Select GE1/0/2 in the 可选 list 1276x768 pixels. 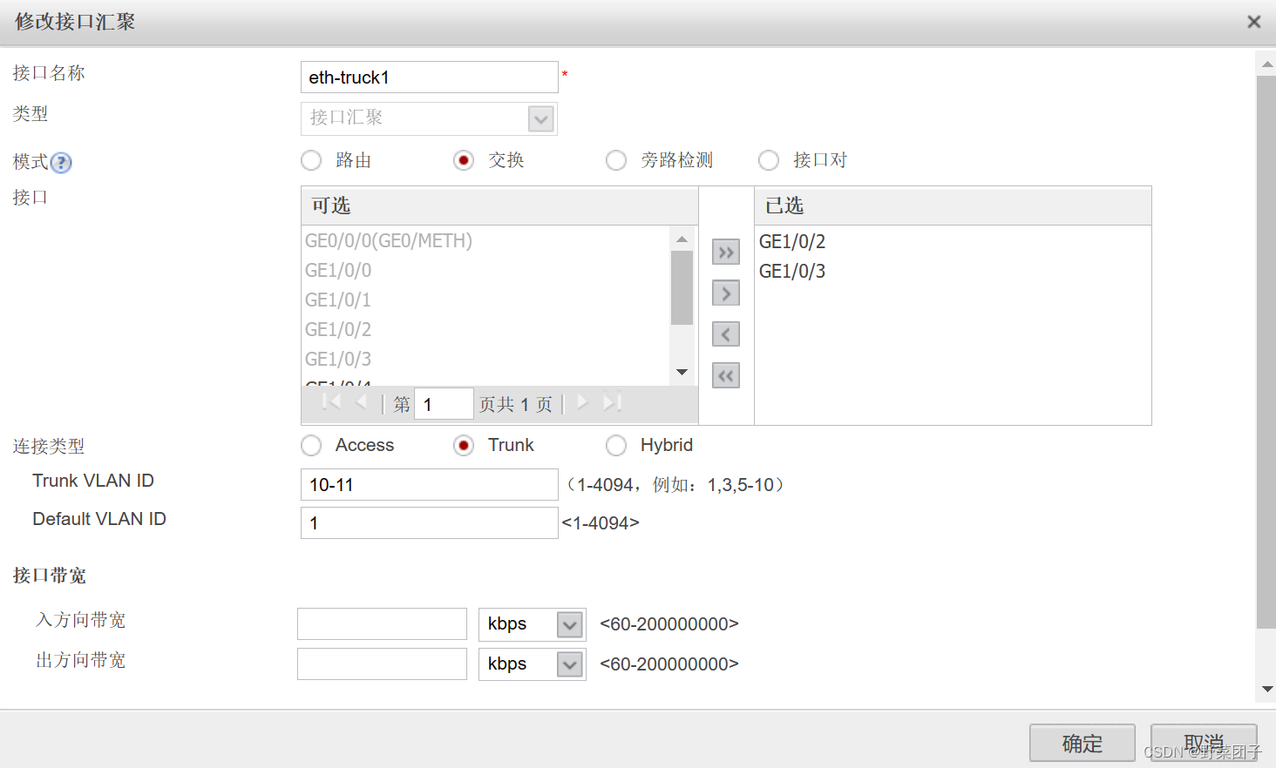[338, 329]
